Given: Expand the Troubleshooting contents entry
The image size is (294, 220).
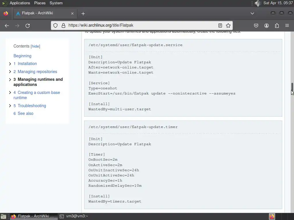Looking at the screenshot, I should (x=10, y=106).
